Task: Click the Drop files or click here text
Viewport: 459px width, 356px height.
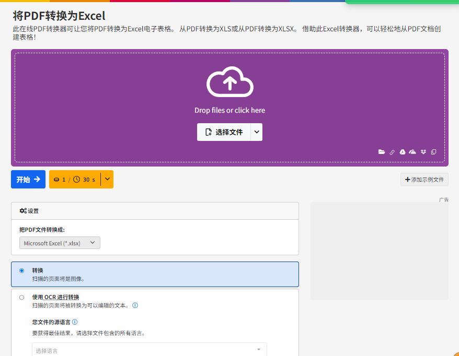Action: (230, 110)
